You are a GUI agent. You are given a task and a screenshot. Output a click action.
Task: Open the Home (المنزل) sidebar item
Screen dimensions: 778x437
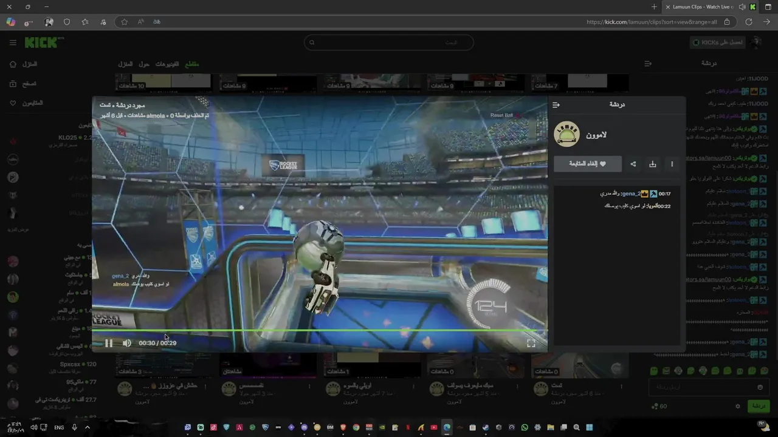(24, 64)
